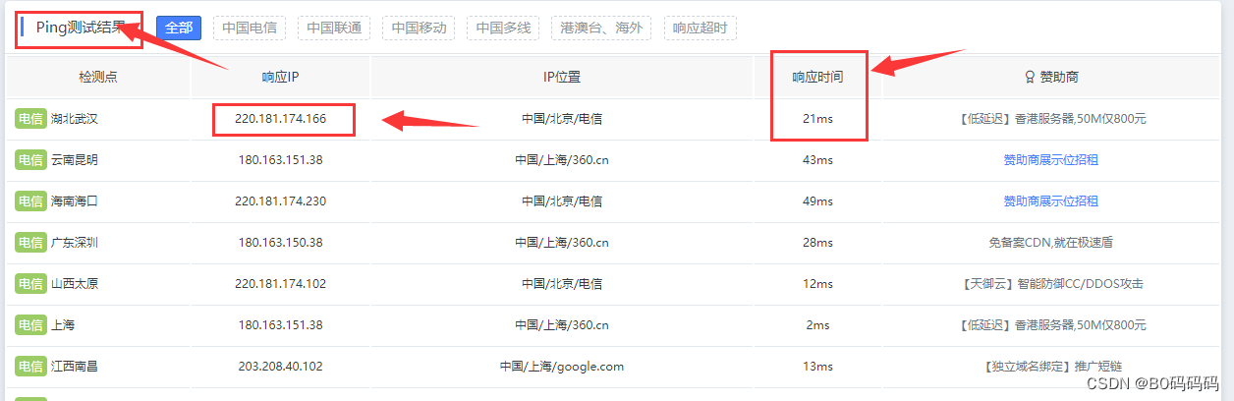Select the 江西南昌 detection point
Image resolution: width=1234 pixels, height=401 pixels.
click(75, 367)
